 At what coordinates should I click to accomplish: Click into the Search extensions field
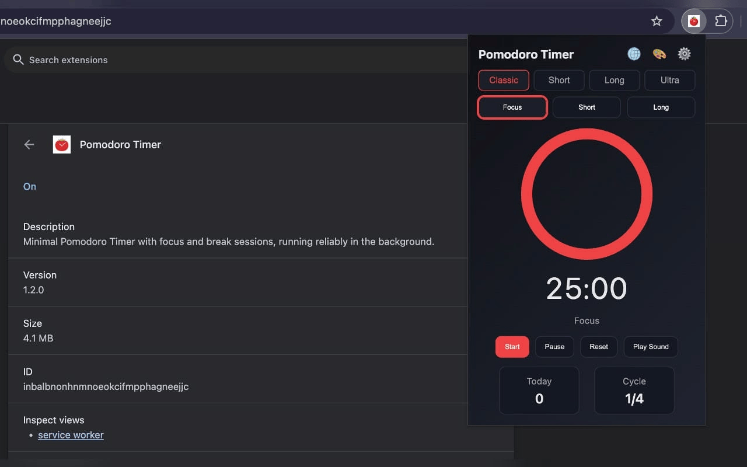(x=236, y=60)
